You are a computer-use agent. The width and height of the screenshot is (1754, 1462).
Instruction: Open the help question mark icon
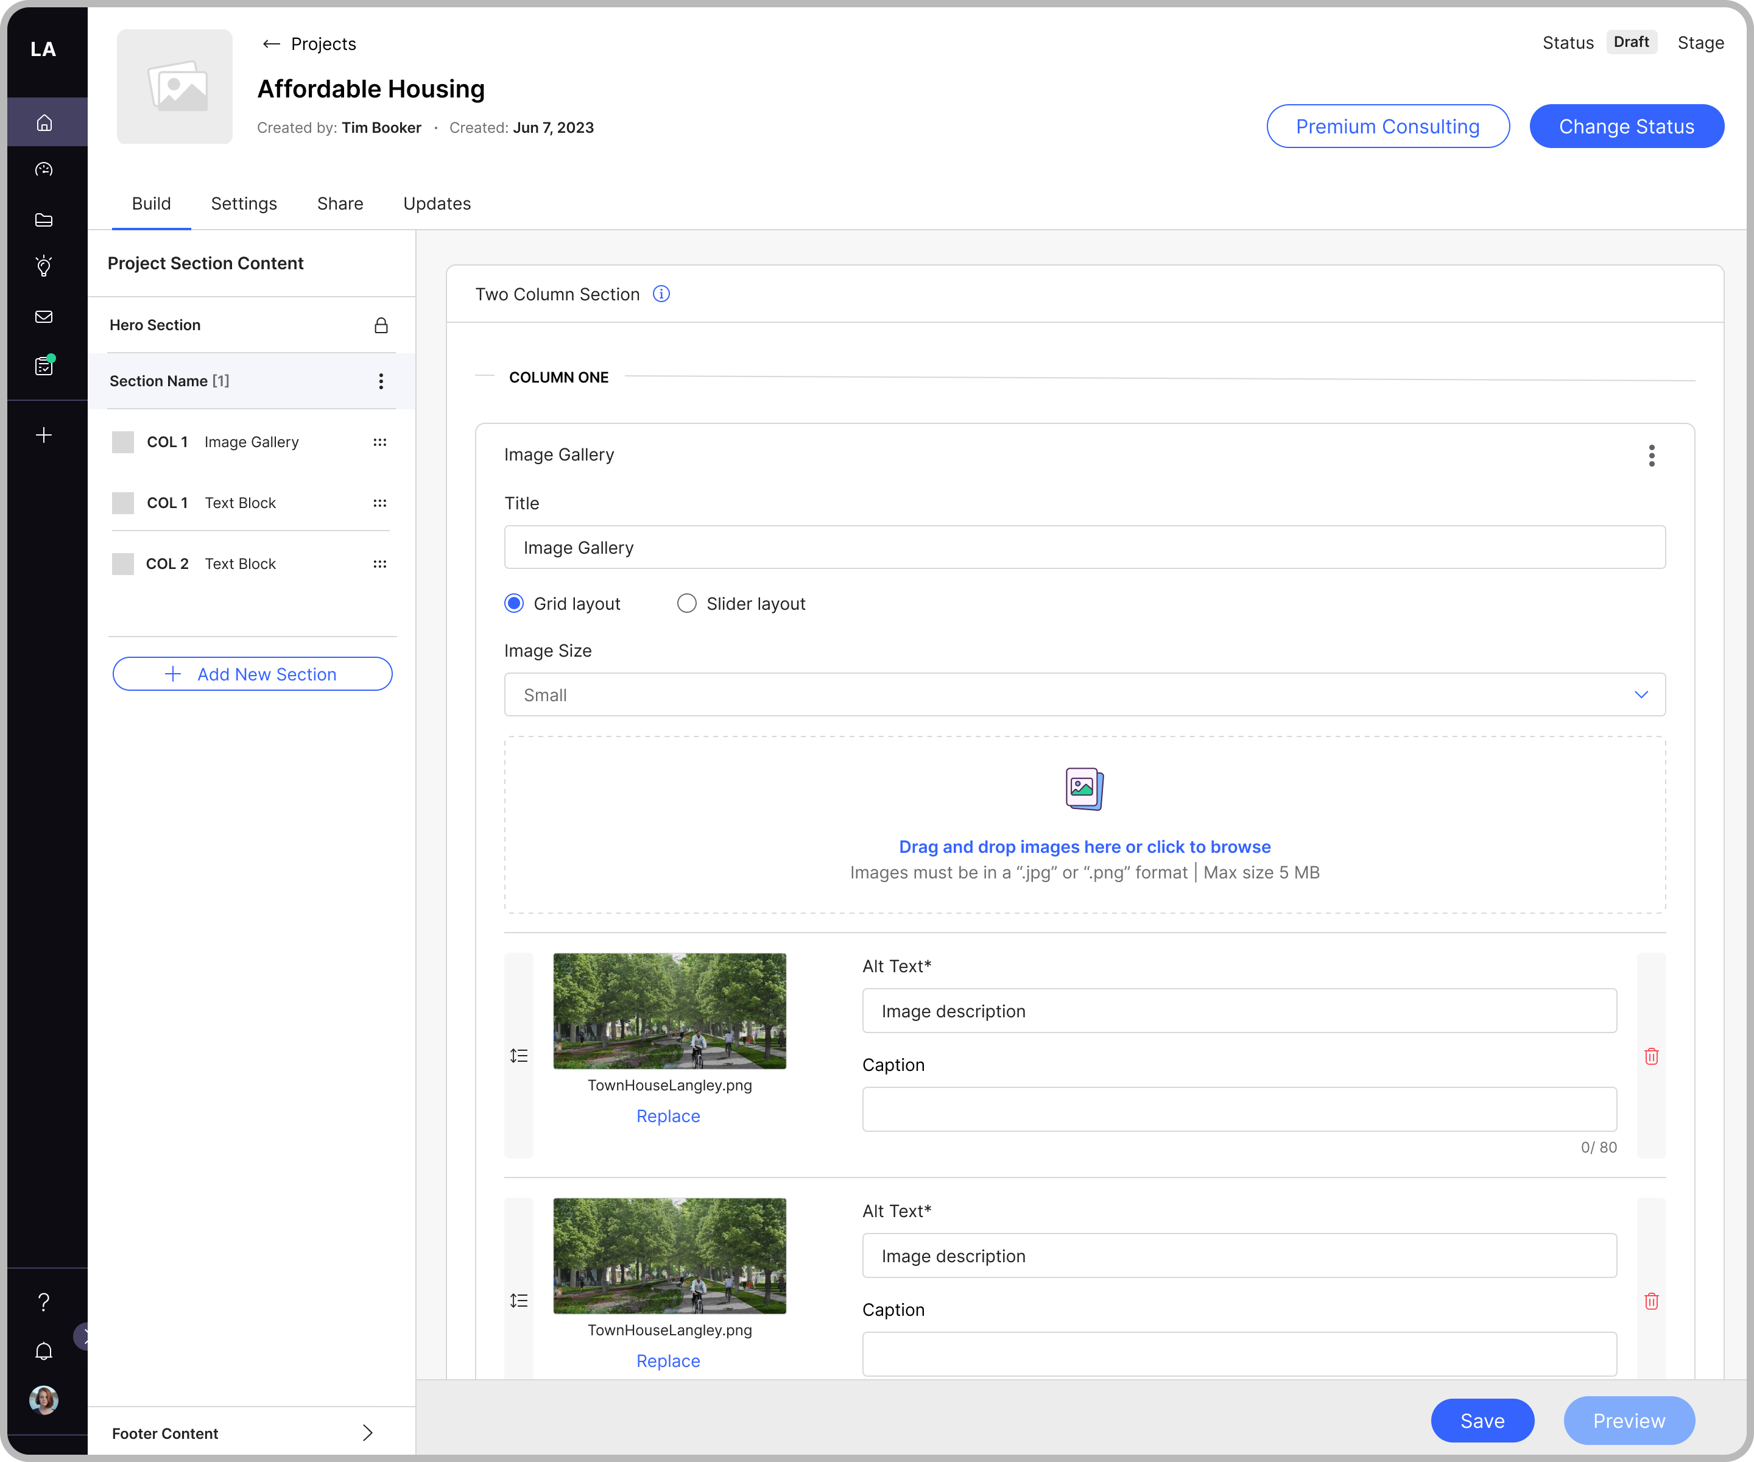44,1302
